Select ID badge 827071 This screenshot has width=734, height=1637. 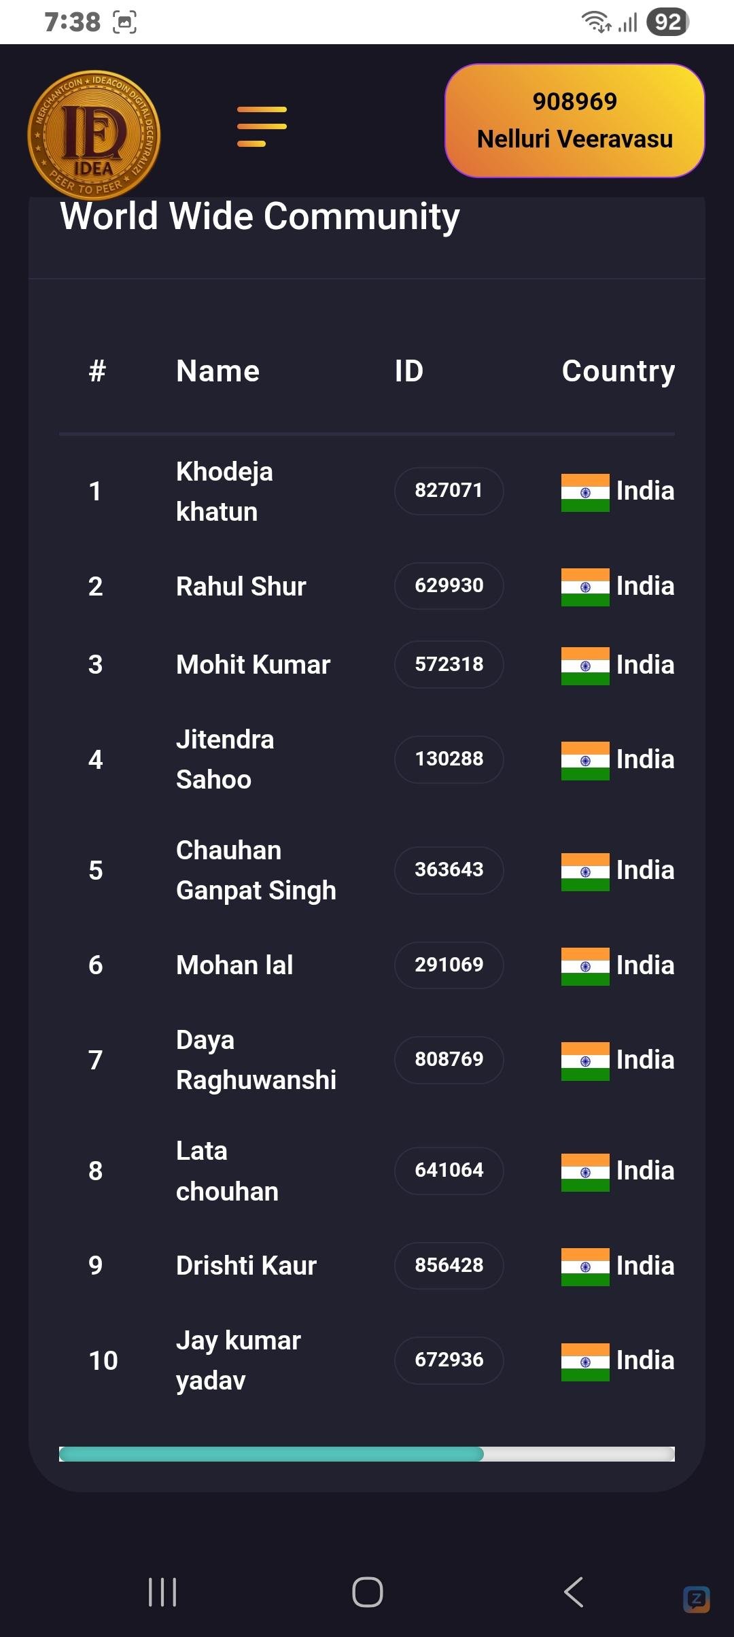click(449, 491)
